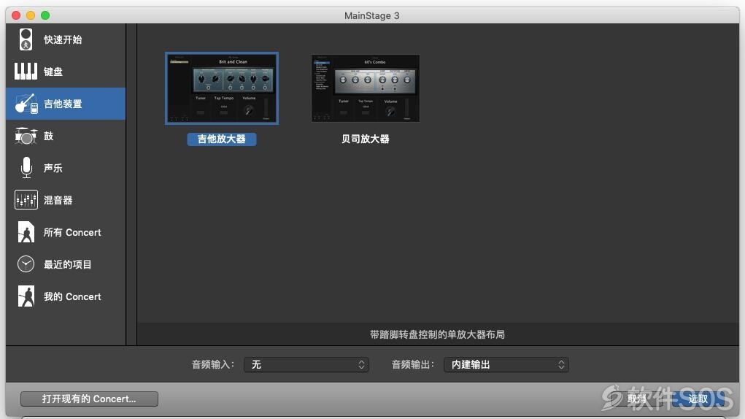Click the green zoom window button
745x419 pixels.
pos(46,15)
